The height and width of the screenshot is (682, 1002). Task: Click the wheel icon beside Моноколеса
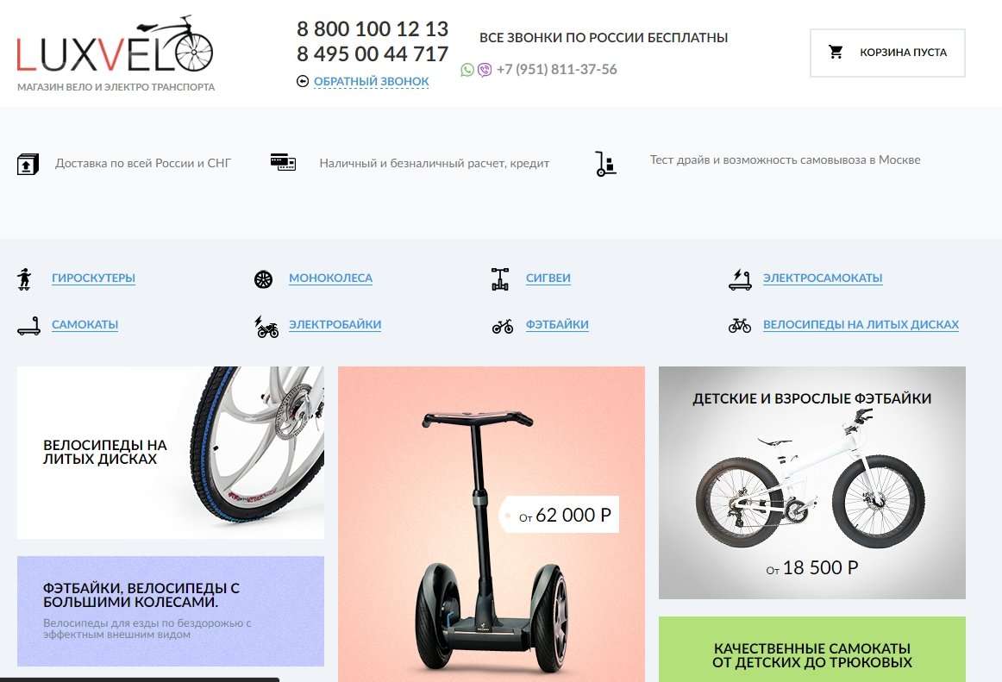263,279
